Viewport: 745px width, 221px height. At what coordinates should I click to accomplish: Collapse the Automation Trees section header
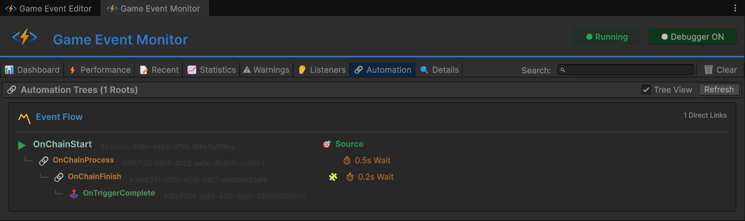click(x=79, y=90)
